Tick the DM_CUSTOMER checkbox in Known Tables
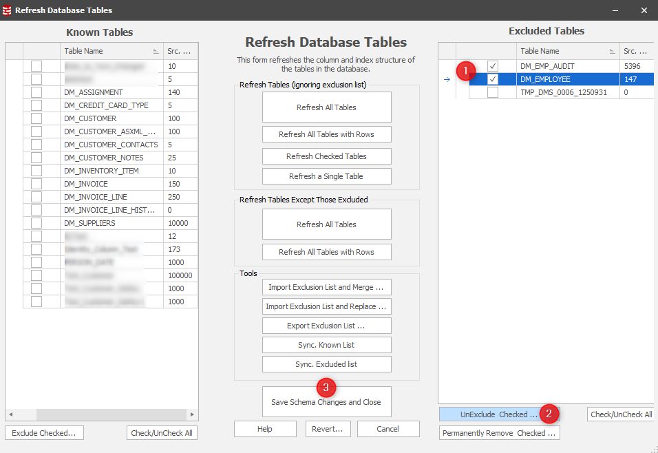The width and height of the screenshot is (658, 453). tap(36, 118)
